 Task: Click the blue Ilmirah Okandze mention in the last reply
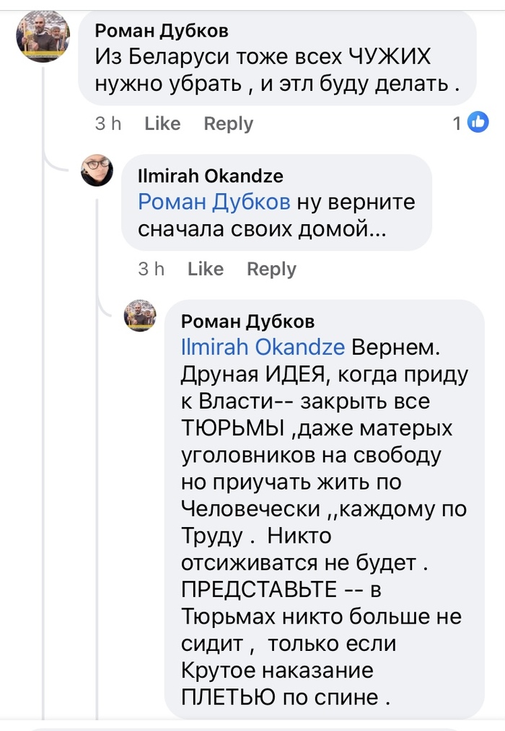point(263,347)
